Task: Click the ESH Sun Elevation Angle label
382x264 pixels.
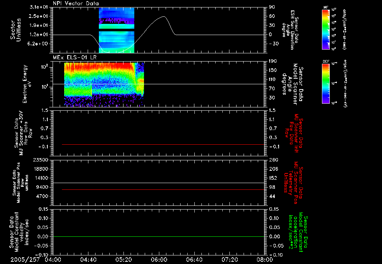Action: (x=290, y=30)
